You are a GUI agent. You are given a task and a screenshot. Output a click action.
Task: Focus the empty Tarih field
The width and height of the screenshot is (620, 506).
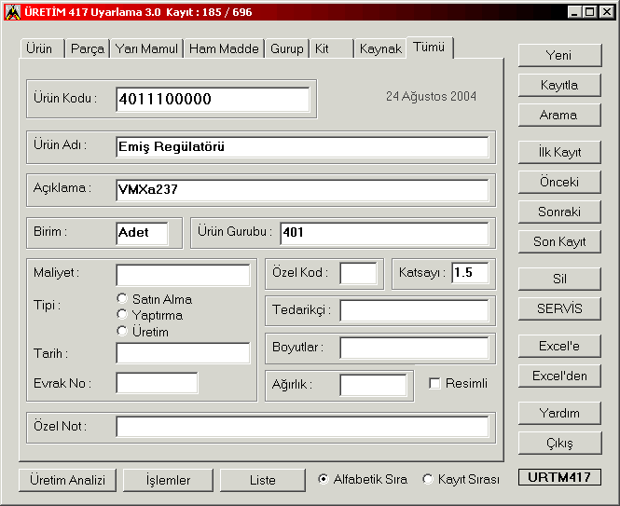183,353
